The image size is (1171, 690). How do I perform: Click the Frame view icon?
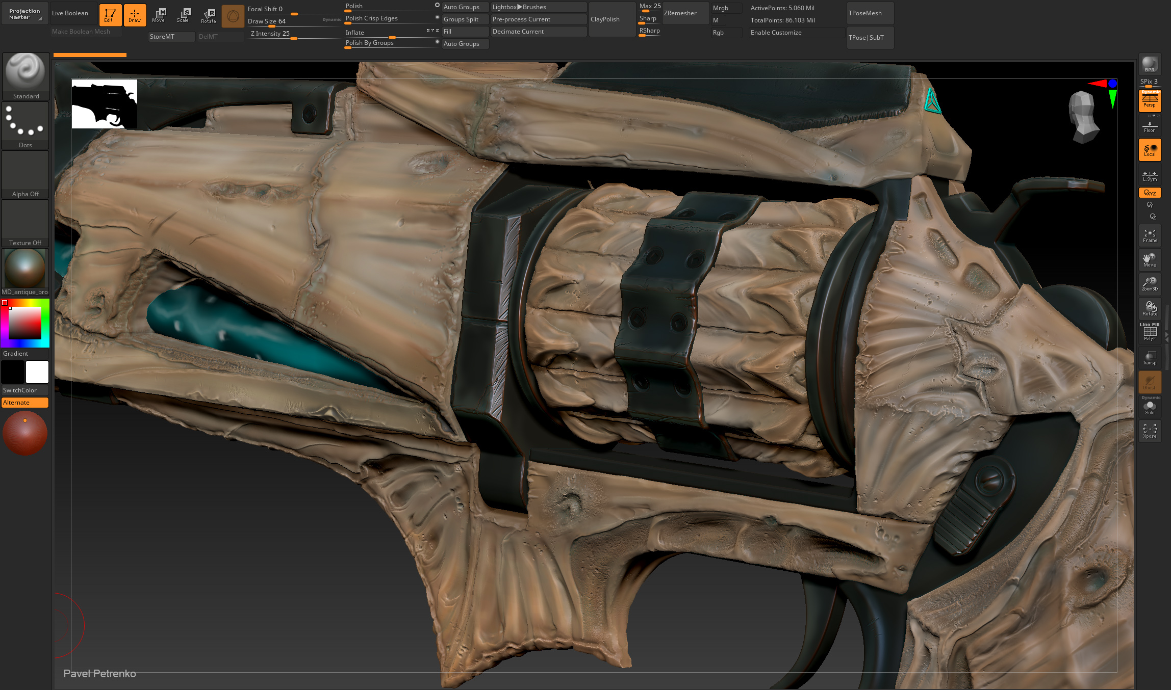[x=1150, y=235]
